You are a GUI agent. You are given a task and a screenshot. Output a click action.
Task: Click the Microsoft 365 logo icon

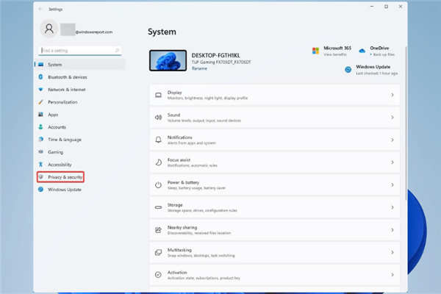315,51
